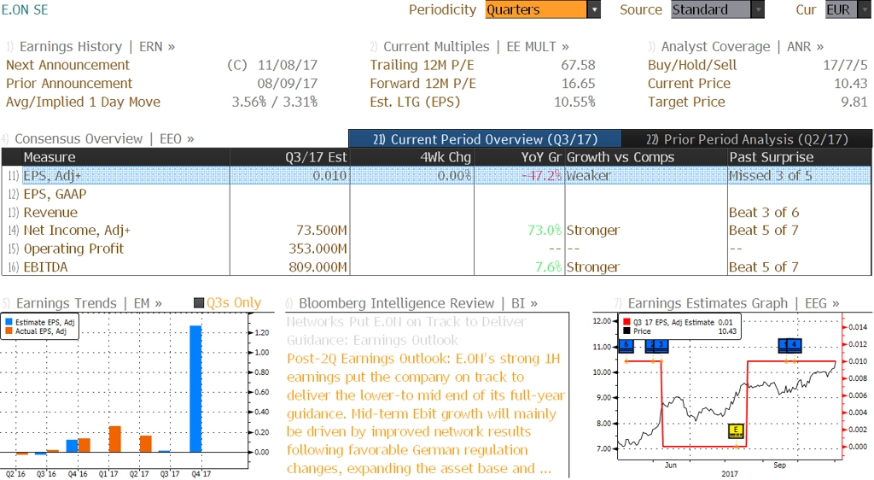Click the Periodicity Quarters field
874x480 pixels.
(536, 9)
